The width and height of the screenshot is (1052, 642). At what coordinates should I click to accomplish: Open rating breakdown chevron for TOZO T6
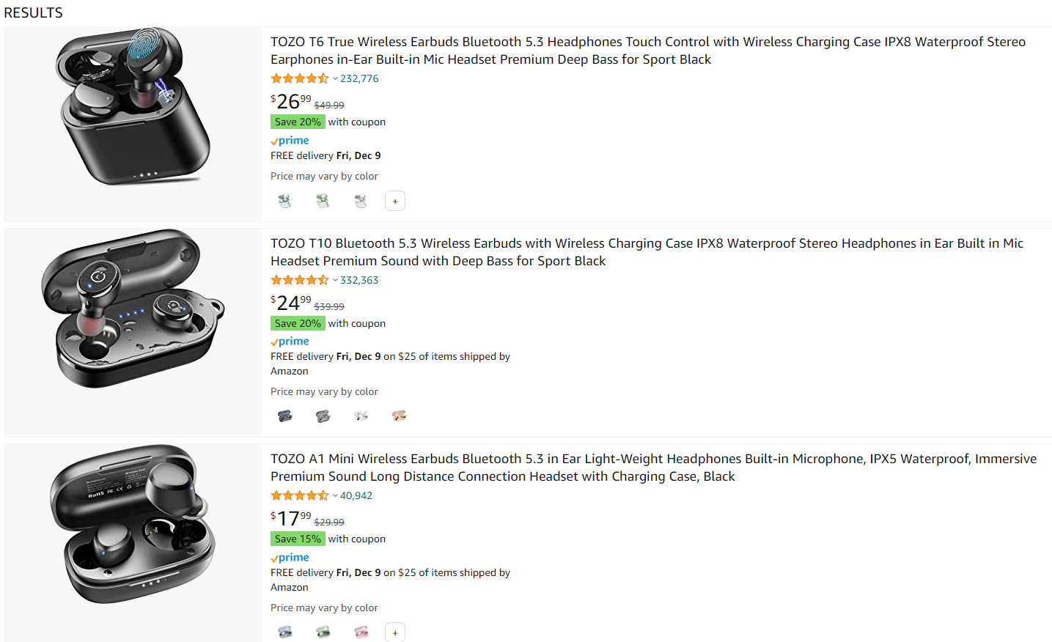(335, 78)
